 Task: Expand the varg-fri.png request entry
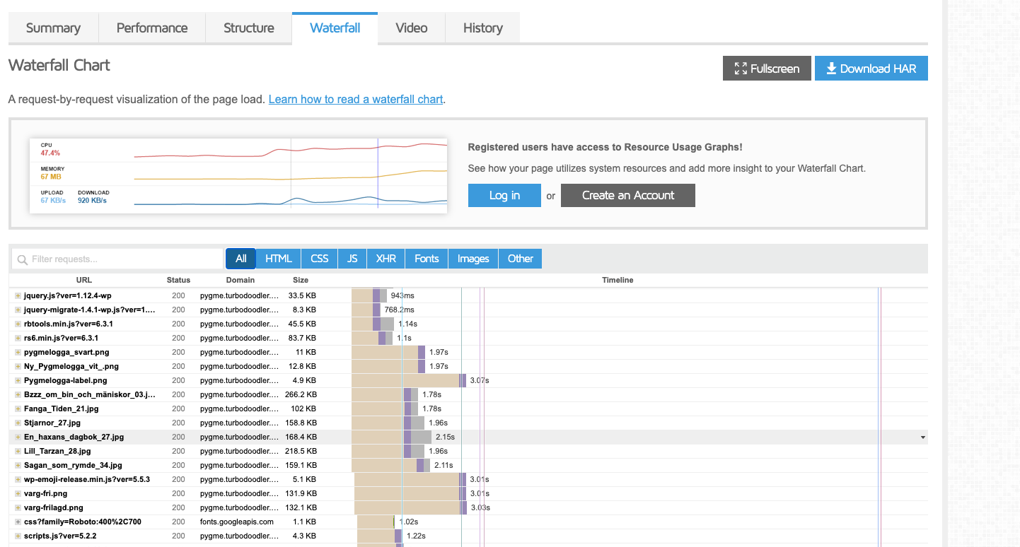[x=18, y=493]
